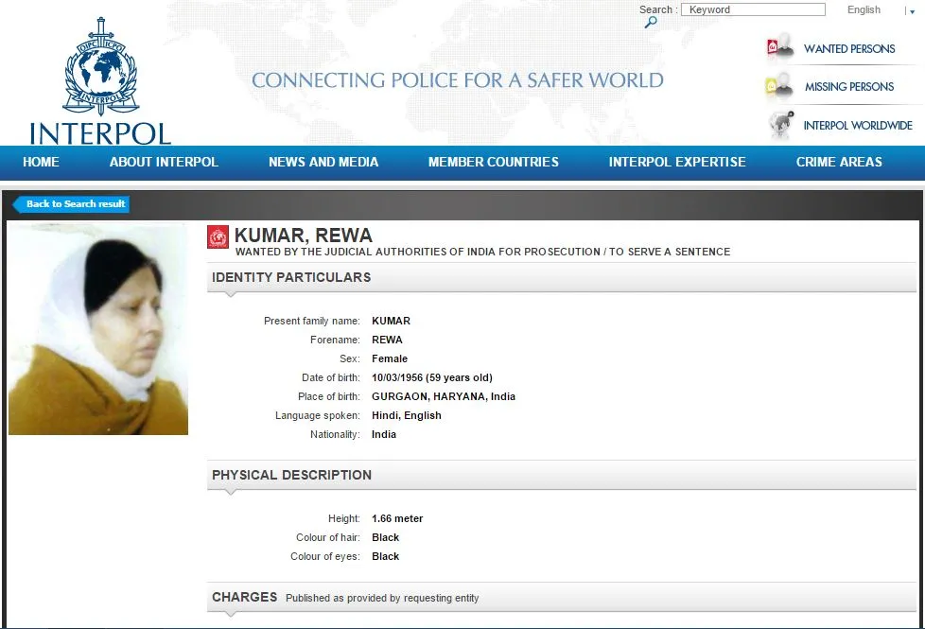925x629 pixels.
Task: Collapse the PHYSICAL DESCRIPTION section header
Action: [562, 475]
